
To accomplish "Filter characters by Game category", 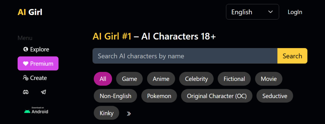I will (x=129, y=79).
